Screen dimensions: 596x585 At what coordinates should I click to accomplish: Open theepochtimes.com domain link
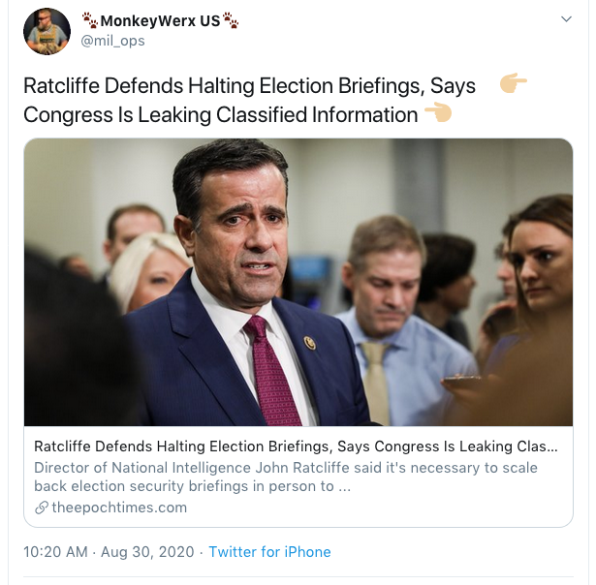tap(119, 508)
